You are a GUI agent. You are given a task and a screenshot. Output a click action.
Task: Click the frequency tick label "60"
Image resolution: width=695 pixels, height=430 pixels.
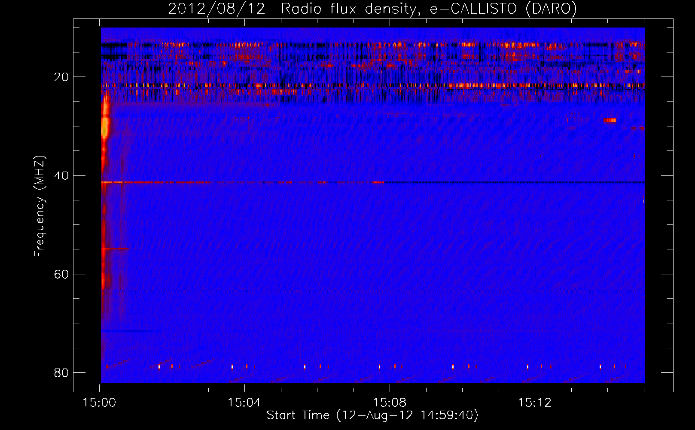(x=61, y=274)
